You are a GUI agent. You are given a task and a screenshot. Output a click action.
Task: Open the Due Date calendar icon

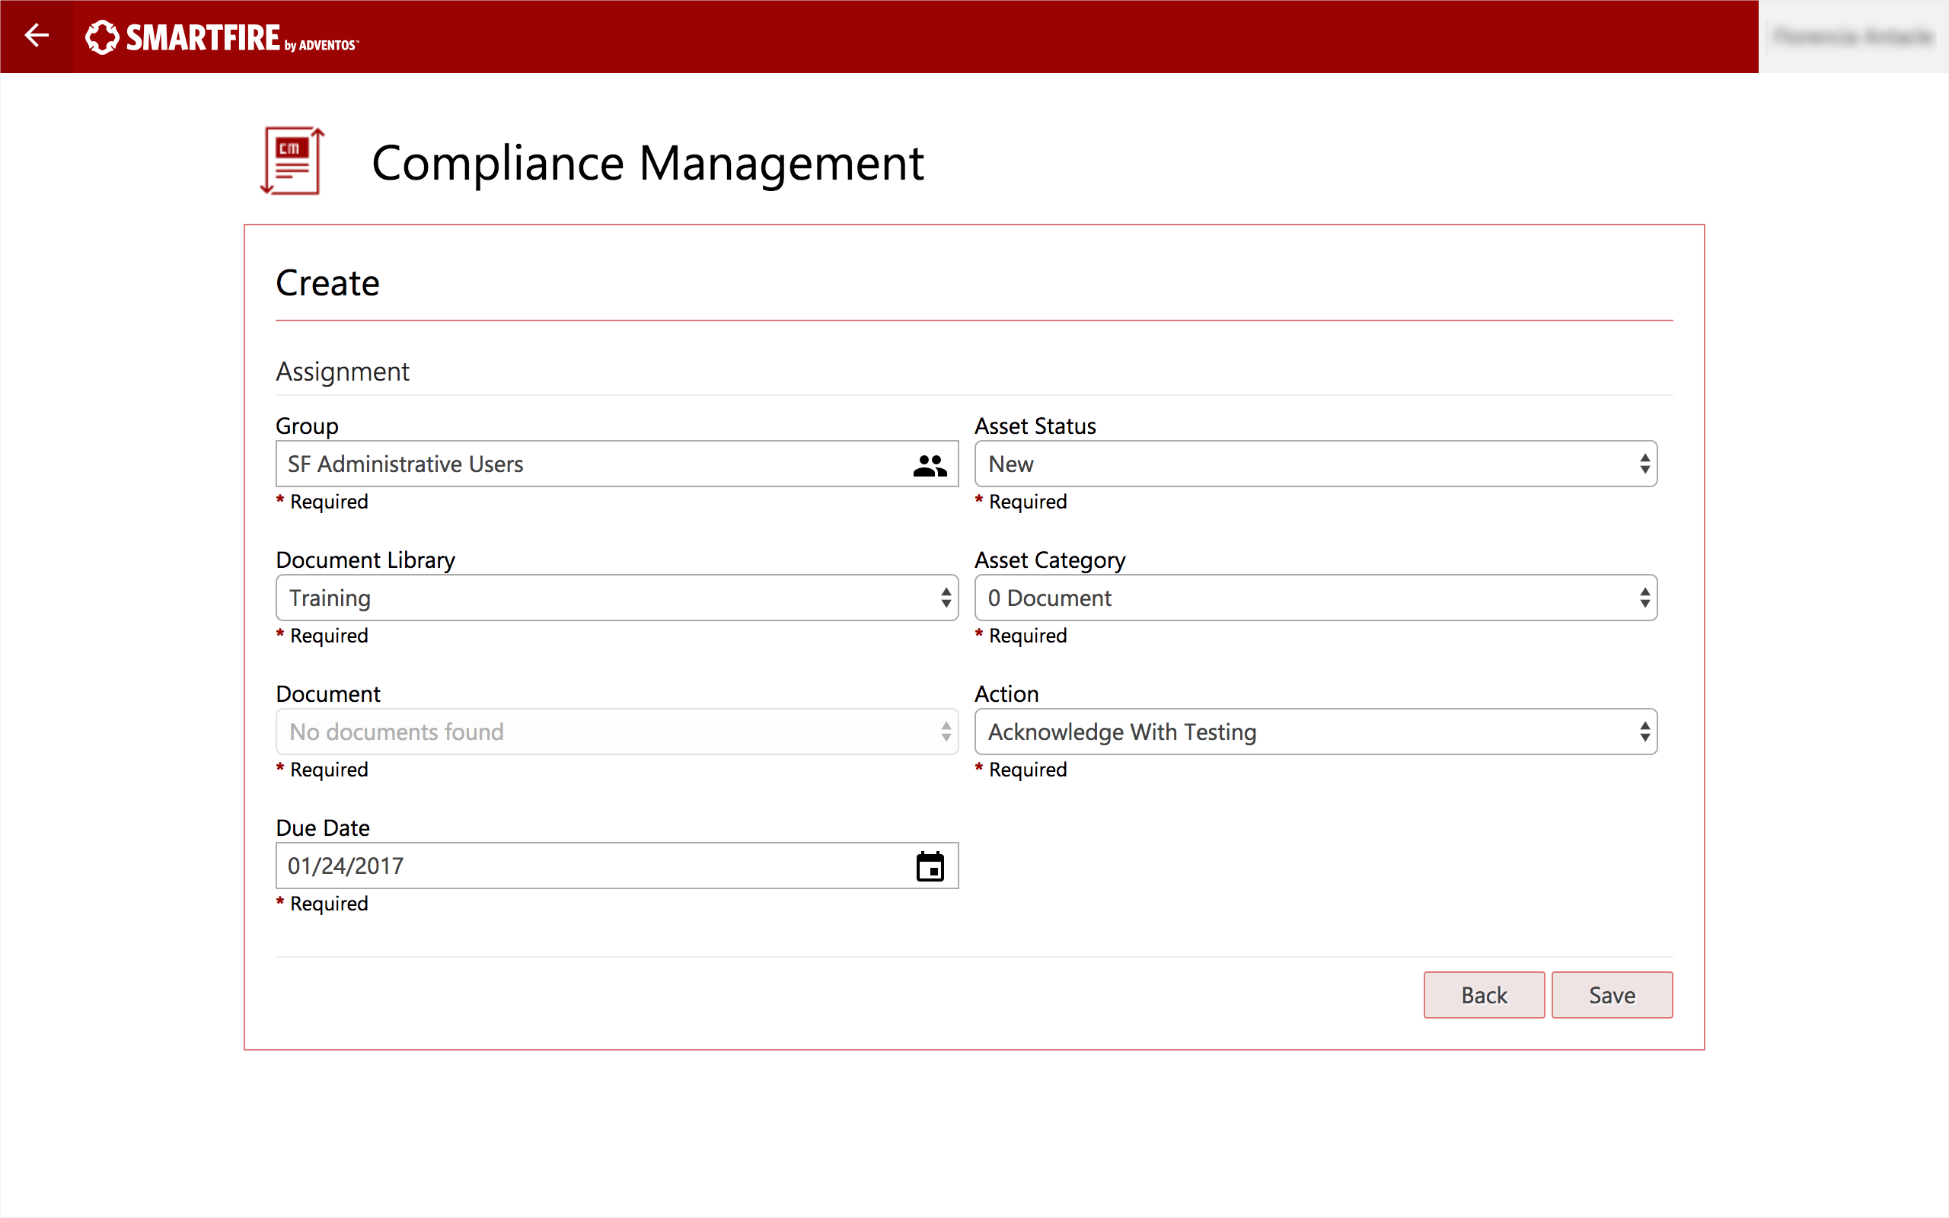930,867
